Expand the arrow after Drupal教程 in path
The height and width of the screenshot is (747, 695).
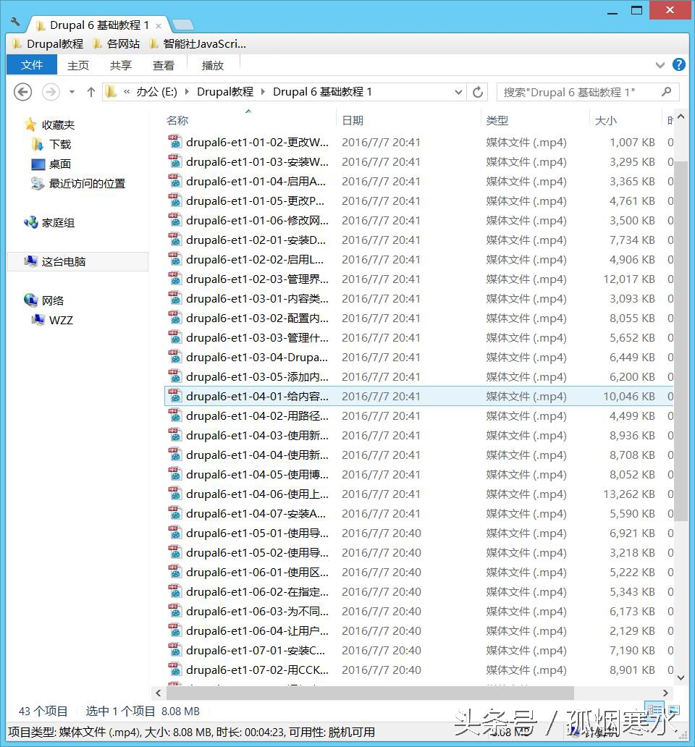click(x=263, y=92)
